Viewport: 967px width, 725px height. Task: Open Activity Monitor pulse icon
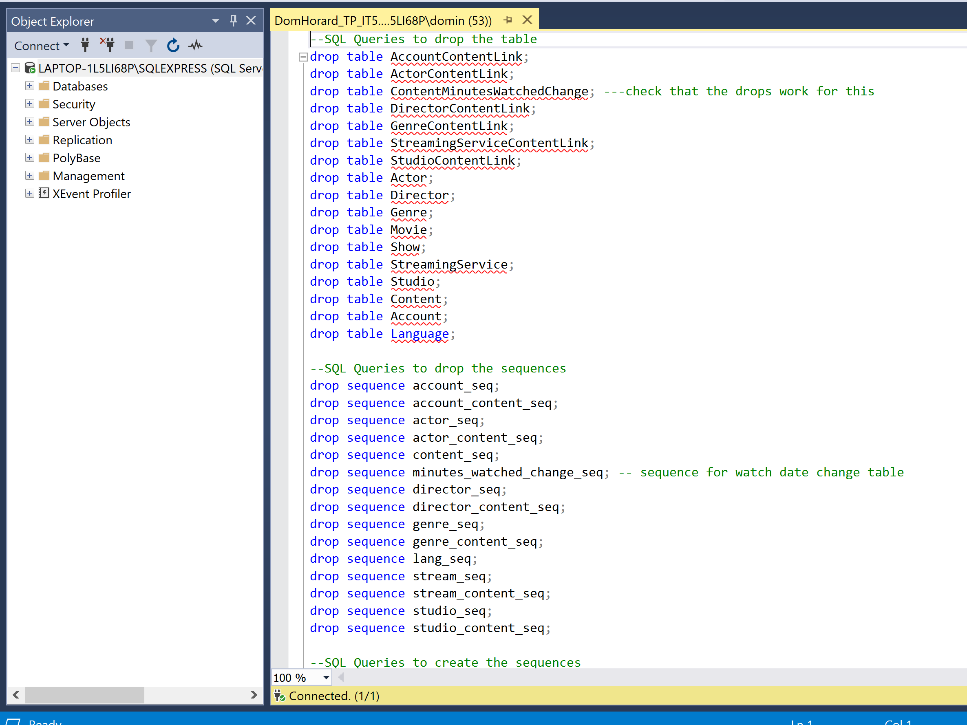(195, 45)
